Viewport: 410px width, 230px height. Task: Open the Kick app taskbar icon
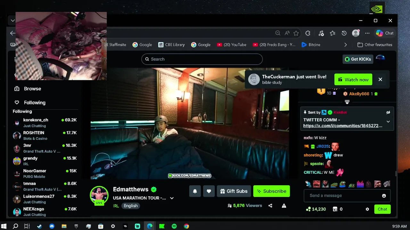[x=162, y=226]
